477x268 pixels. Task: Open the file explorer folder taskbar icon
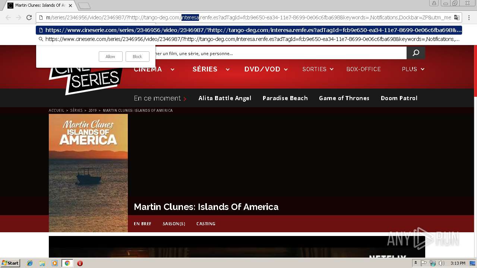coord(42,263)
